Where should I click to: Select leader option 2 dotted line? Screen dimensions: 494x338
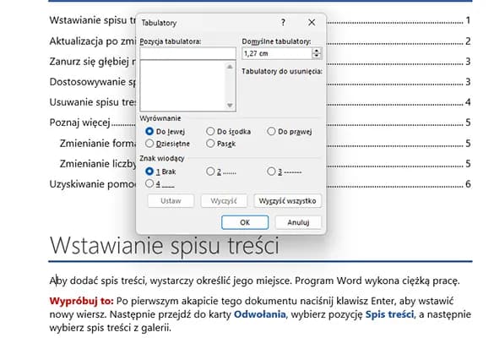(210, 172)
